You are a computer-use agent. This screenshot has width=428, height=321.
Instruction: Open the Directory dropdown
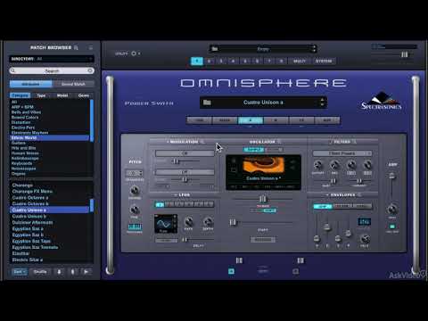[52, 59]
